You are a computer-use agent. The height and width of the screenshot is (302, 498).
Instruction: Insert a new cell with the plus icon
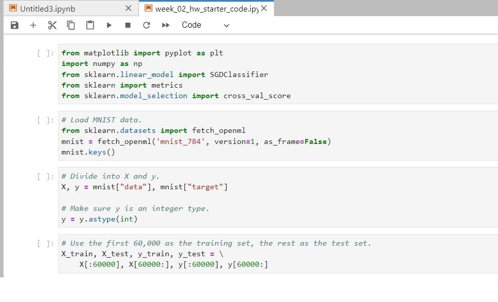(x=33, y=25)
